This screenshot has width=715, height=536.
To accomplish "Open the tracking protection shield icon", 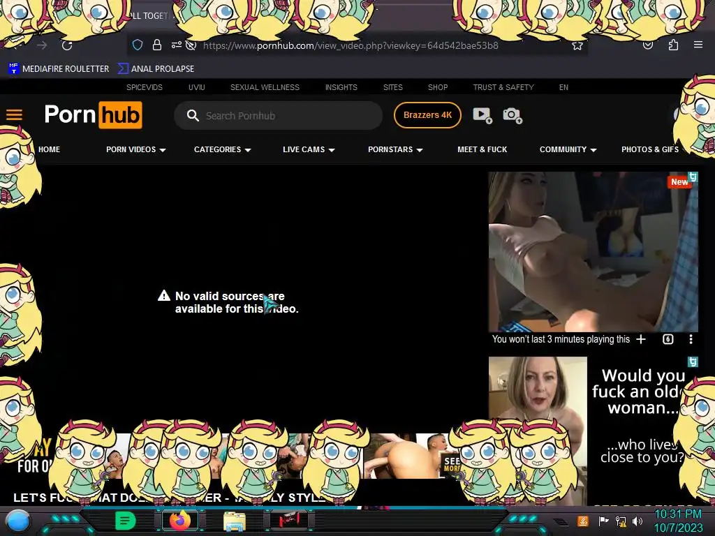I will (x=138, y=45).
